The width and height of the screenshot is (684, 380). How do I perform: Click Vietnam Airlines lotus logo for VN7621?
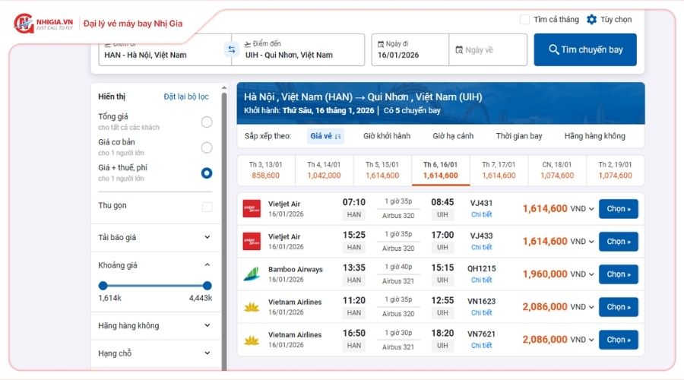(252, 340)
